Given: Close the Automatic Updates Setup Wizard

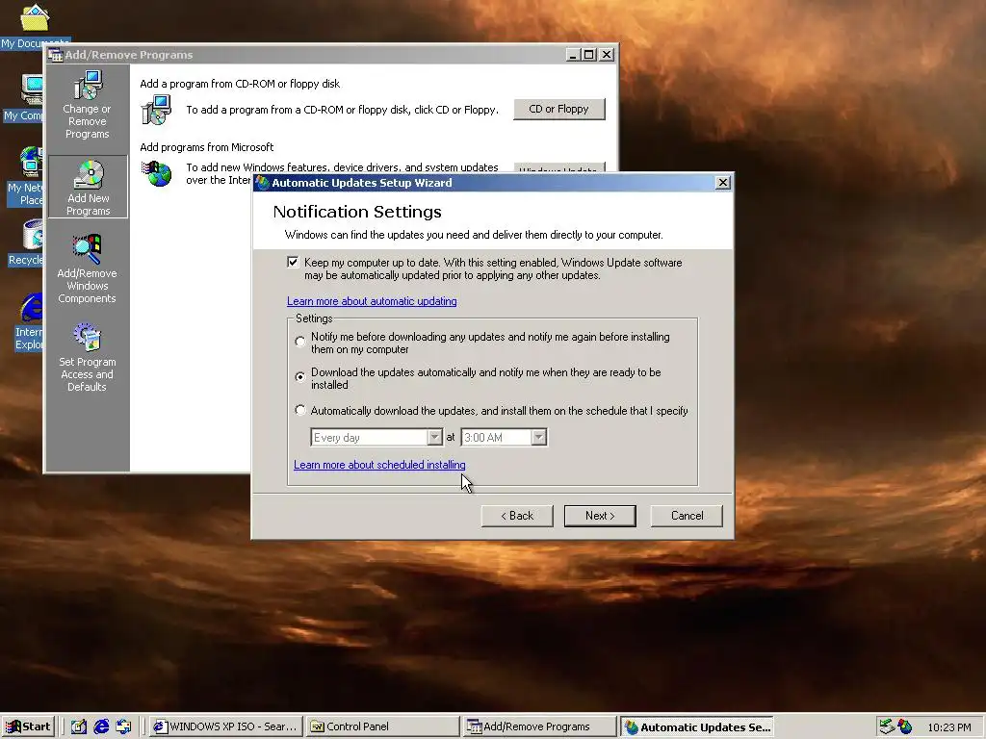Looking at the screenshot, I should click(x=722, y=182).
